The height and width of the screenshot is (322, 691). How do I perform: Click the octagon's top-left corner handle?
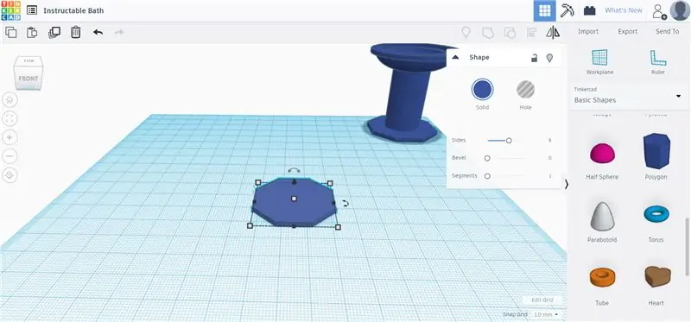click(258, 182)
